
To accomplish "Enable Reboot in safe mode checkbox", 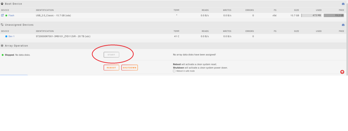I will pos(174,71).
